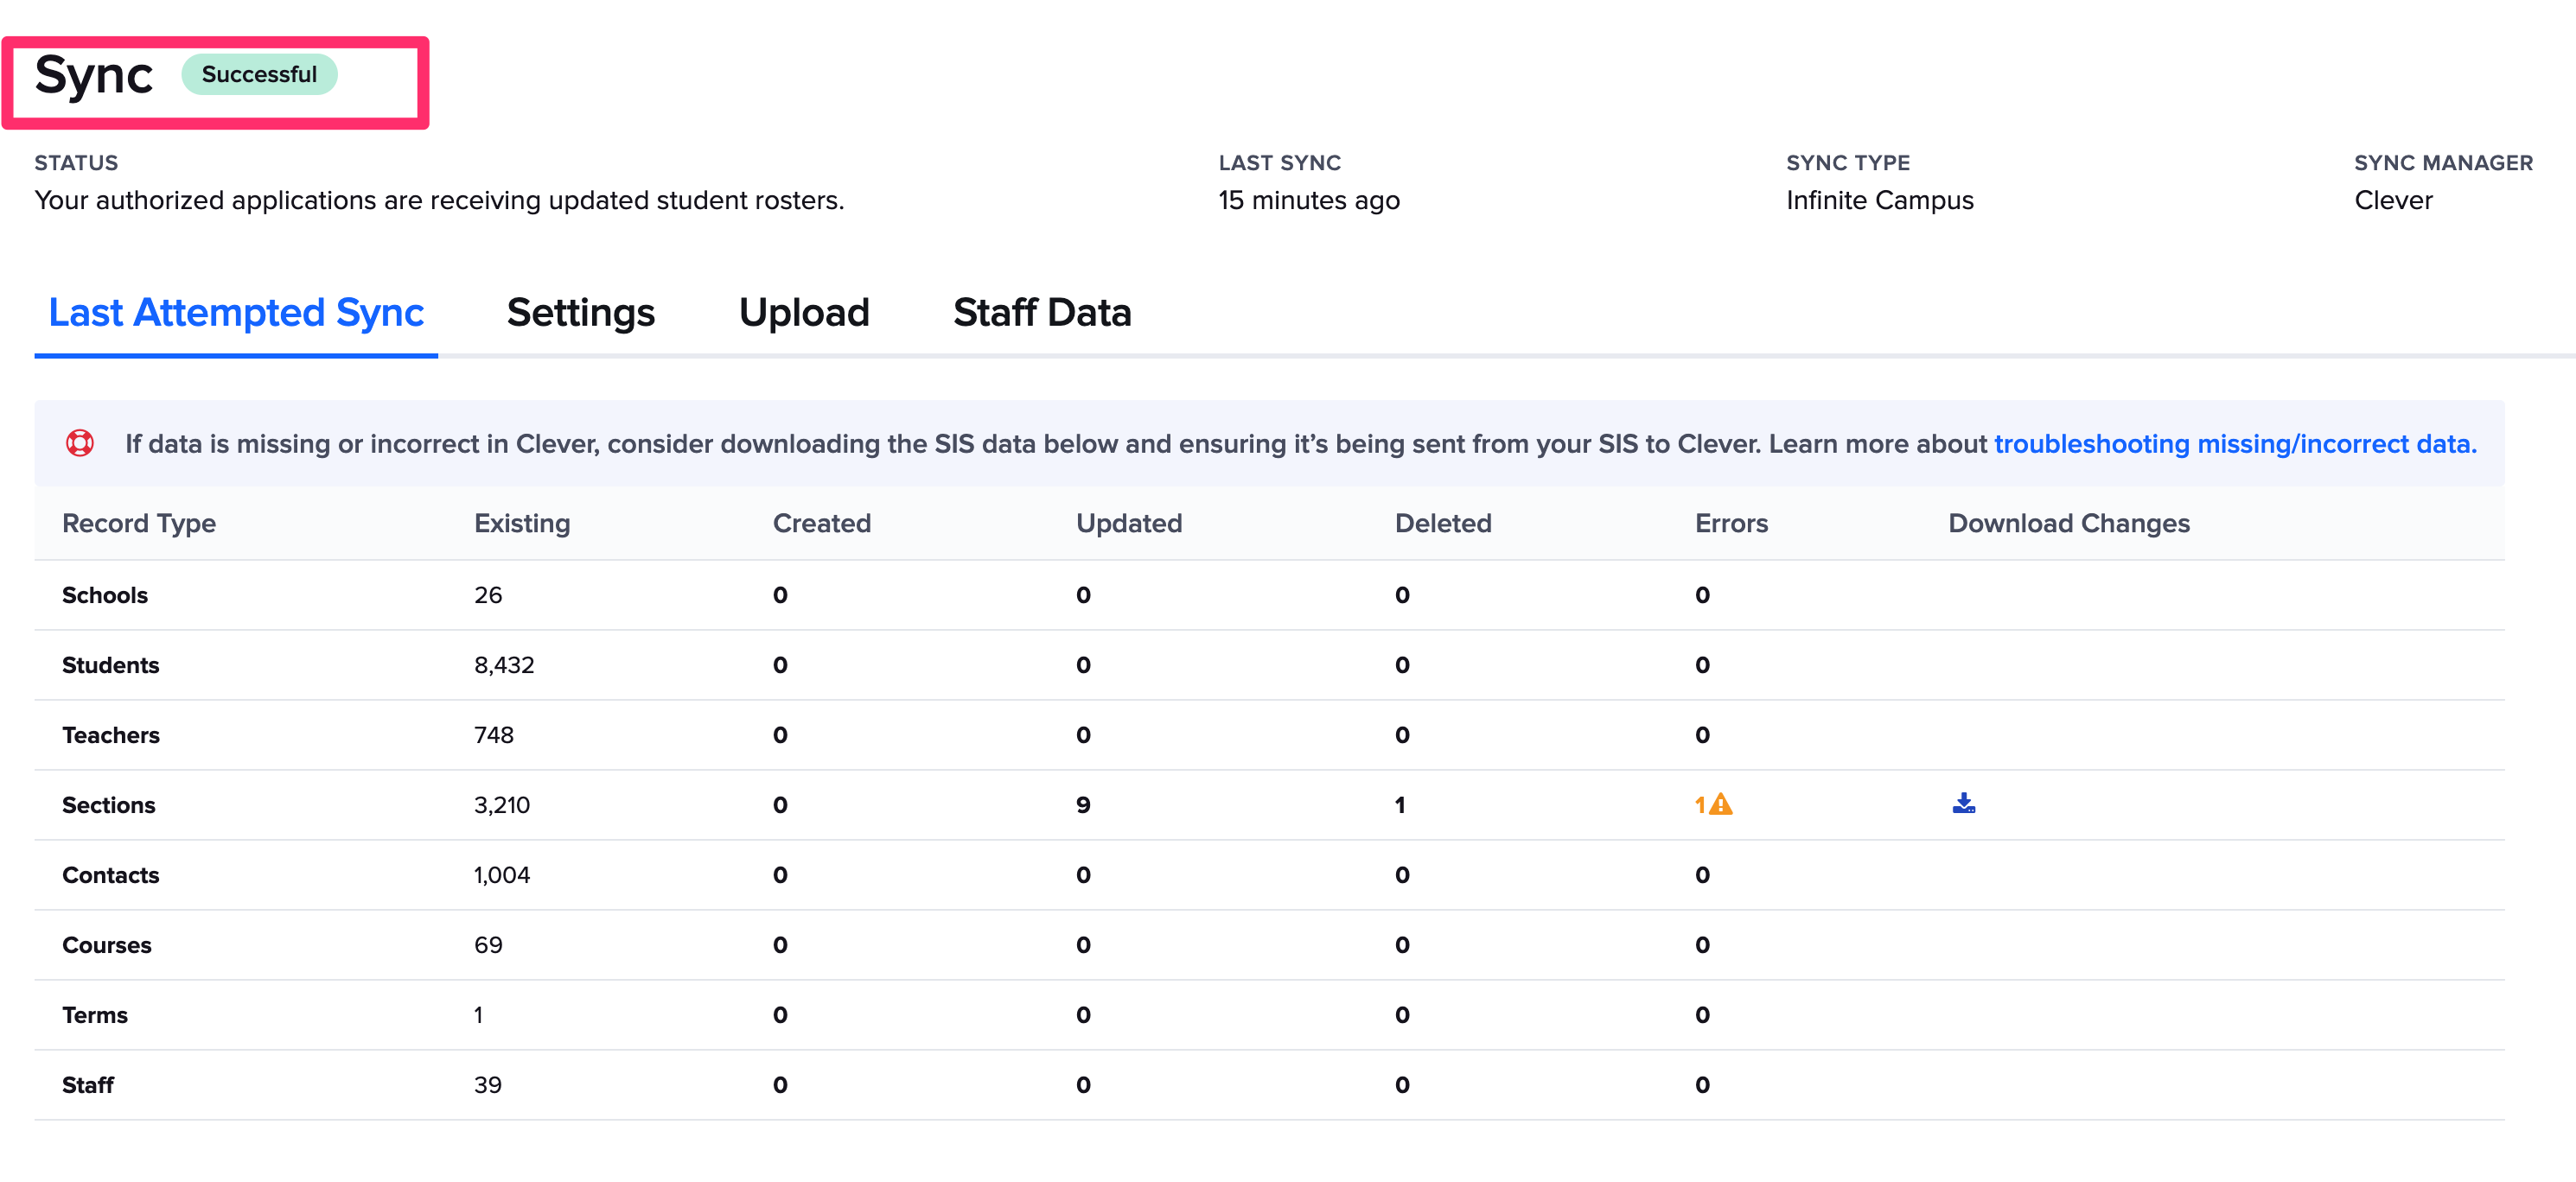Click the orange warning triangle in Sections errors
This screenshot has width=2576, height=1182.
pos(1720,804)
